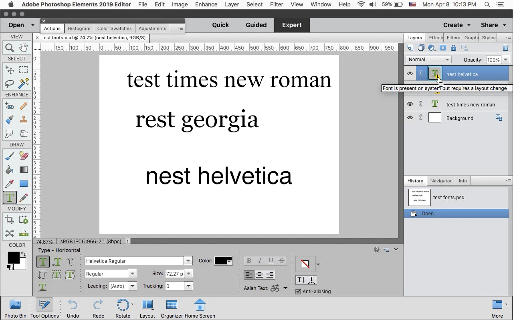Select the Spot Healing Brush tool
This screenshot has width=513, height=320.
pyautogui.click(x=24, y=106)
